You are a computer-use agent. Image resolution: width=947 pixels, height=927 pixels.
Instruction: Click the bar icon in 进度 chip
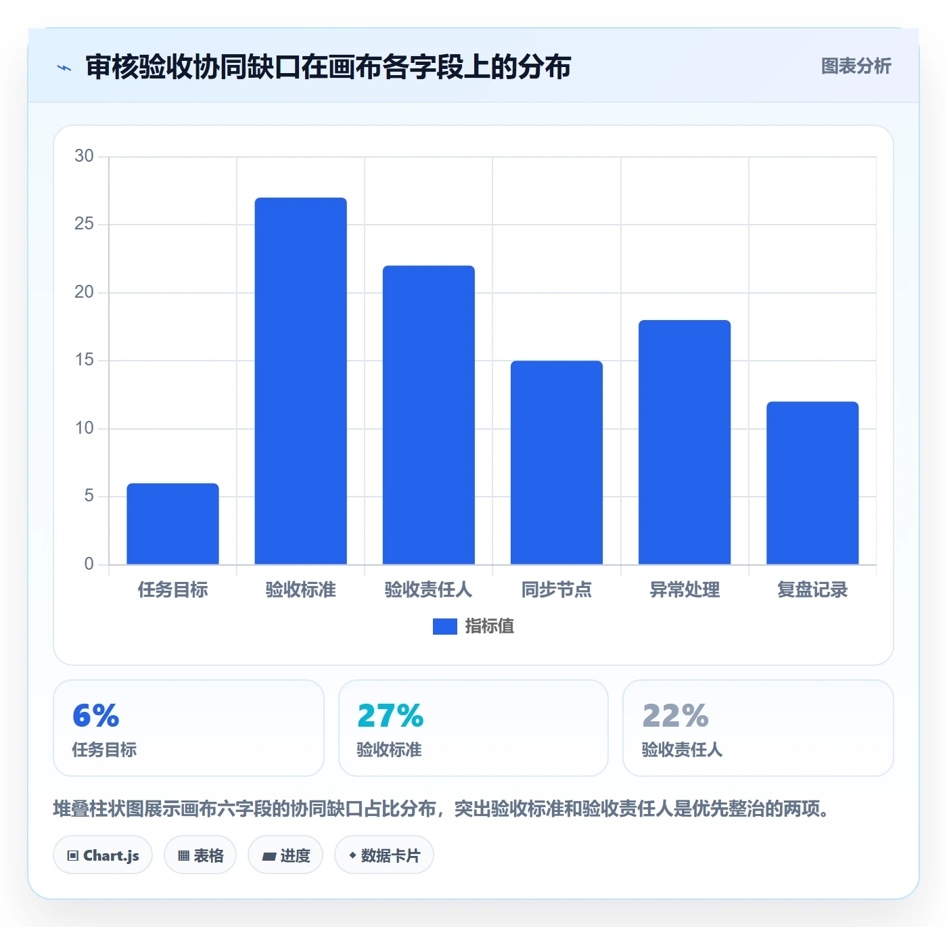click(x=269, y=857)
